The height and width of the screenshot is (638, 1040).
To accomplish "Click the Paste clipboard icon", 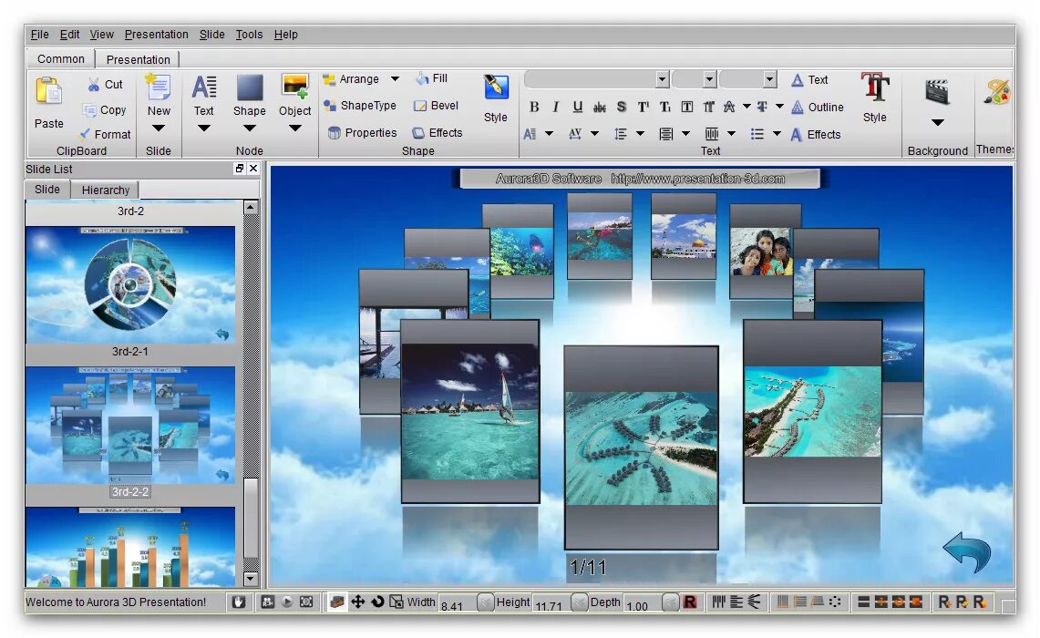I will (48, 92).
